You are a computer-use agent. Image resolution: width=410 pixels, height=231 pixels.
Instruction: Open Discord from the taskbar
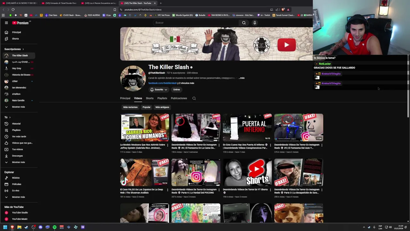[x=40, y=227]
